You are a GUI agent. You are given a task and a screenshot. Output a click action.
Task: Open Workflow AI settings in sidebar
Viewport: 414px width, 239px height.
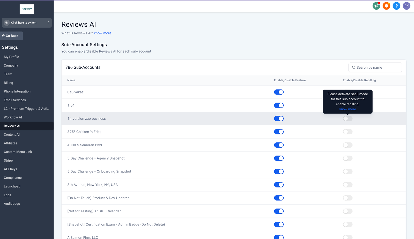tap(13, 117)
